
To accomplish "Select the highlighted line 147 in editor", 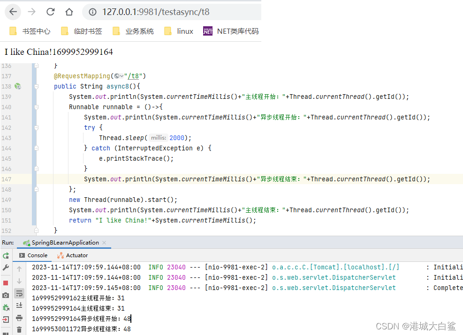I will click(x=235, y=179).
